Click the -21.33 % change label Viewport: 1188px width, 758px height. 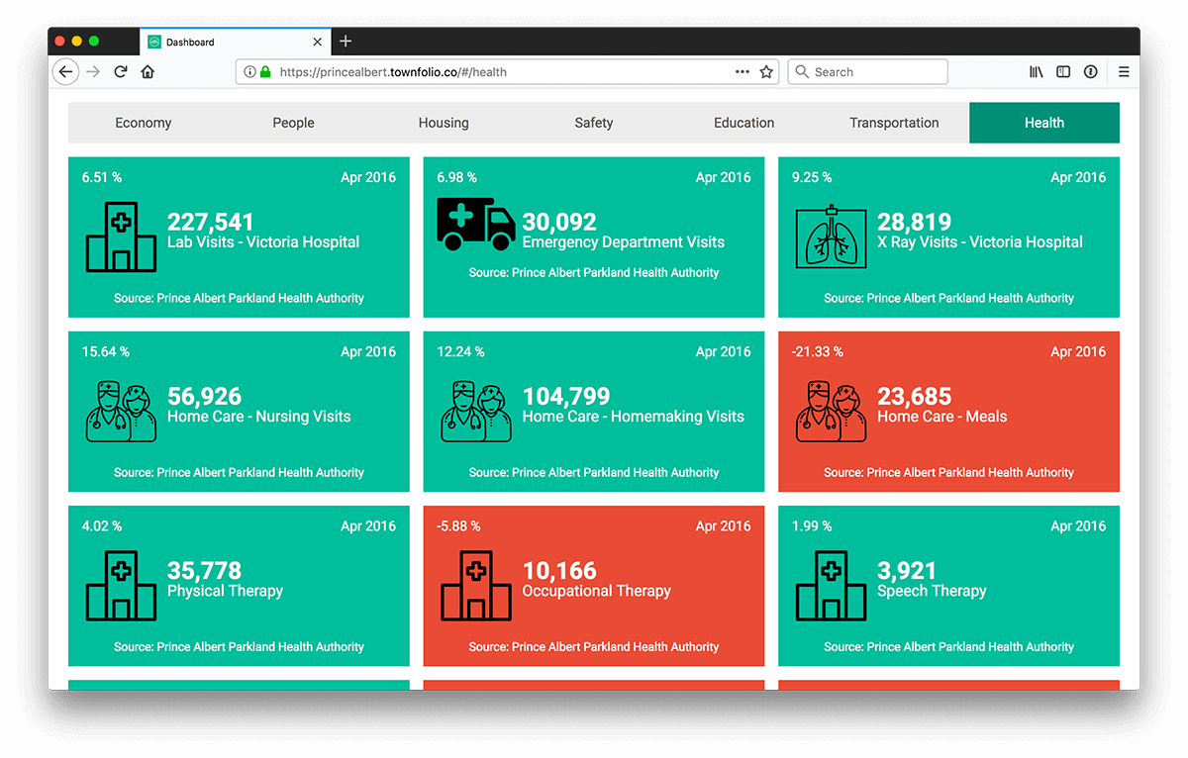coord(818,351)
